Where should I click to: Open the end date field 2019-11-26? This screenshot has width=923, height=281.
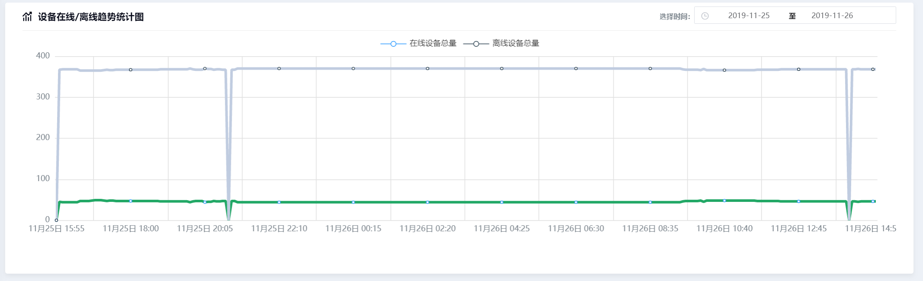[832, 16]
